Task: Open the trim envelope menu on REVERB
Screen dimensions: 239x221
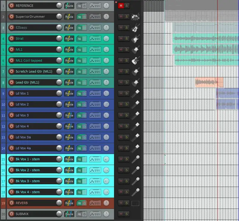Action: point(95,203)
